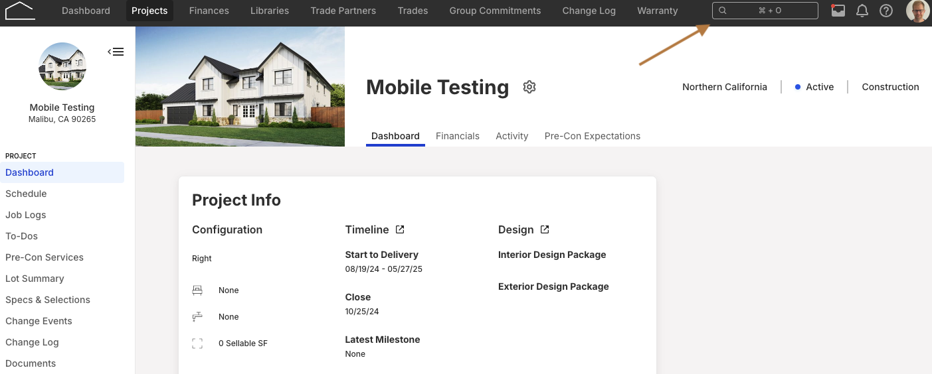Click the magnifier search icon
Screen dimensions: 932x374
pos(723,11)
